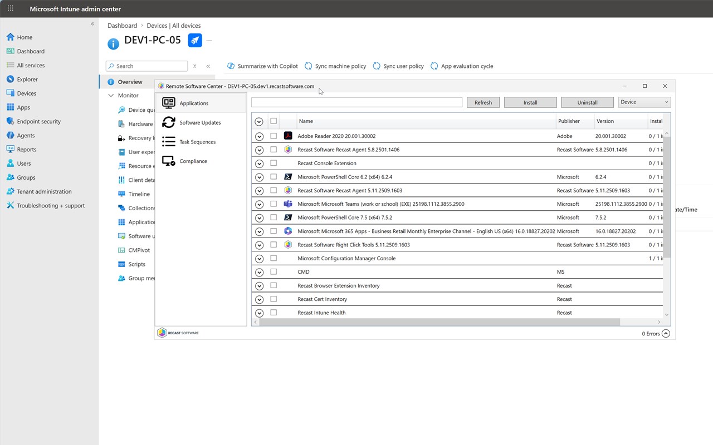Viewport: 713px width, 445px height.
Task: Check the select-all checkbox in header
Action: (x=274, y=121)
